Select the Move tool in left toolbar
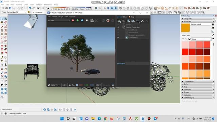217x122 pixels. [x=2, y=46]
